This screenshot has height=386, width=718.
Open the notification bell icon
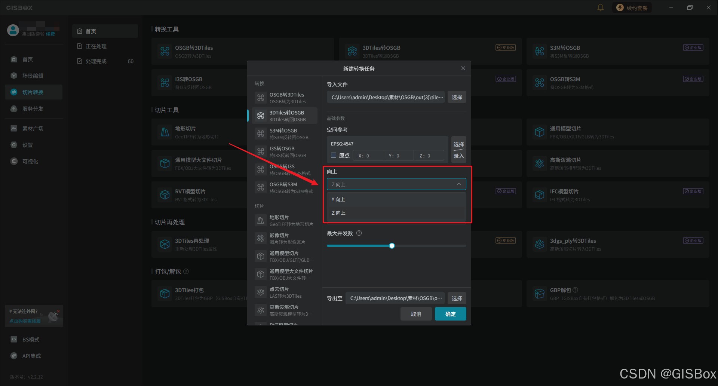pyautogui.click(x=601, y=7)
